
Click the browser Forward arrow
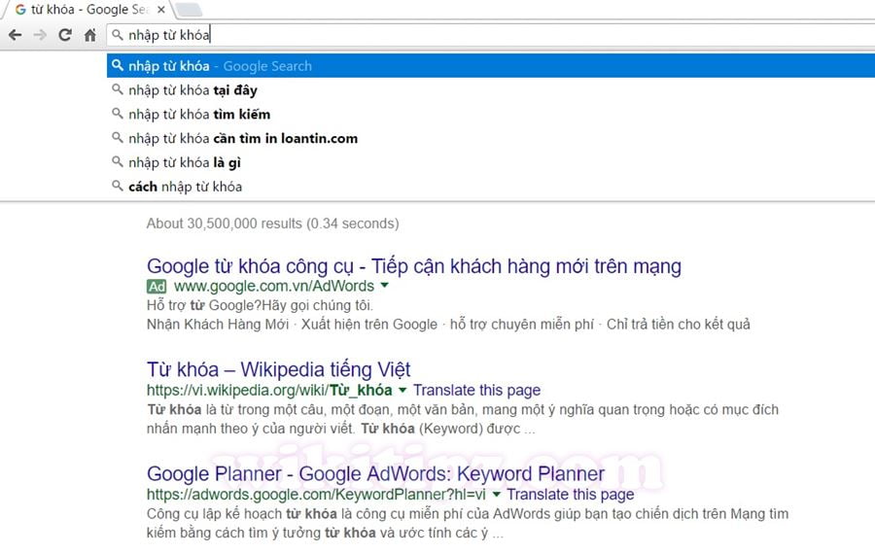tap(40, 35)
